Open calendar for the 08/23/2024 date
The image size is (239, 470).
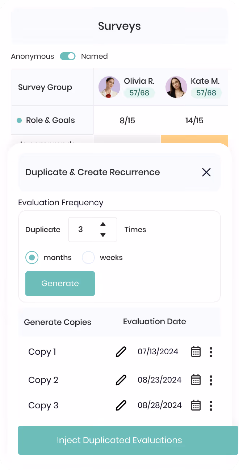pyautogui.click(x=196, y=380)
